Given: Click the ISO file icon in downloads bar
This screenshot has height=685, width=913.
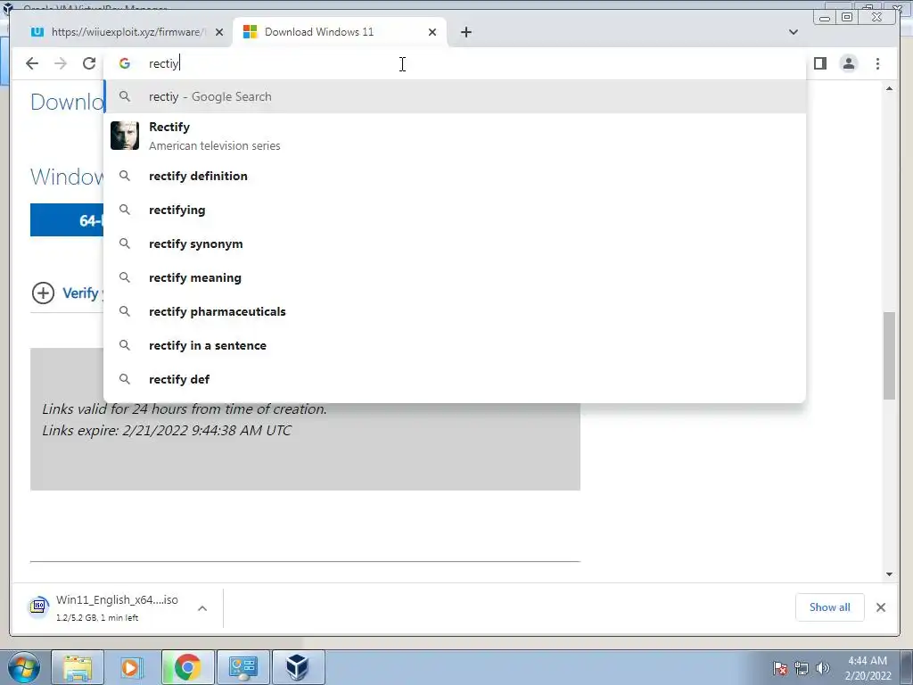Looking at the screenshot, I should [x=38, y=607].
